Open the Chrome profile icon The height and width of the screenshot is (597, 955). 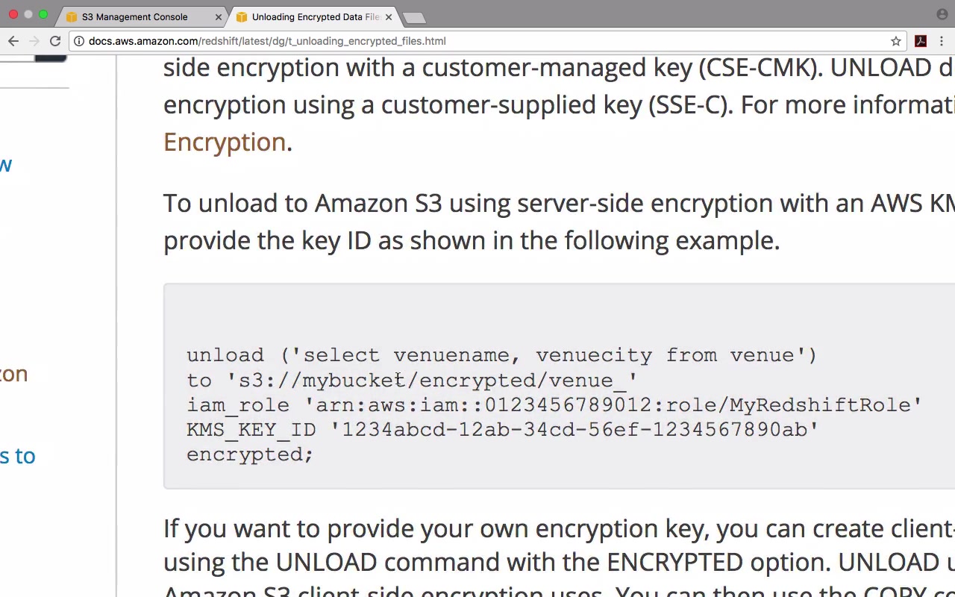(x=942, y=14)
